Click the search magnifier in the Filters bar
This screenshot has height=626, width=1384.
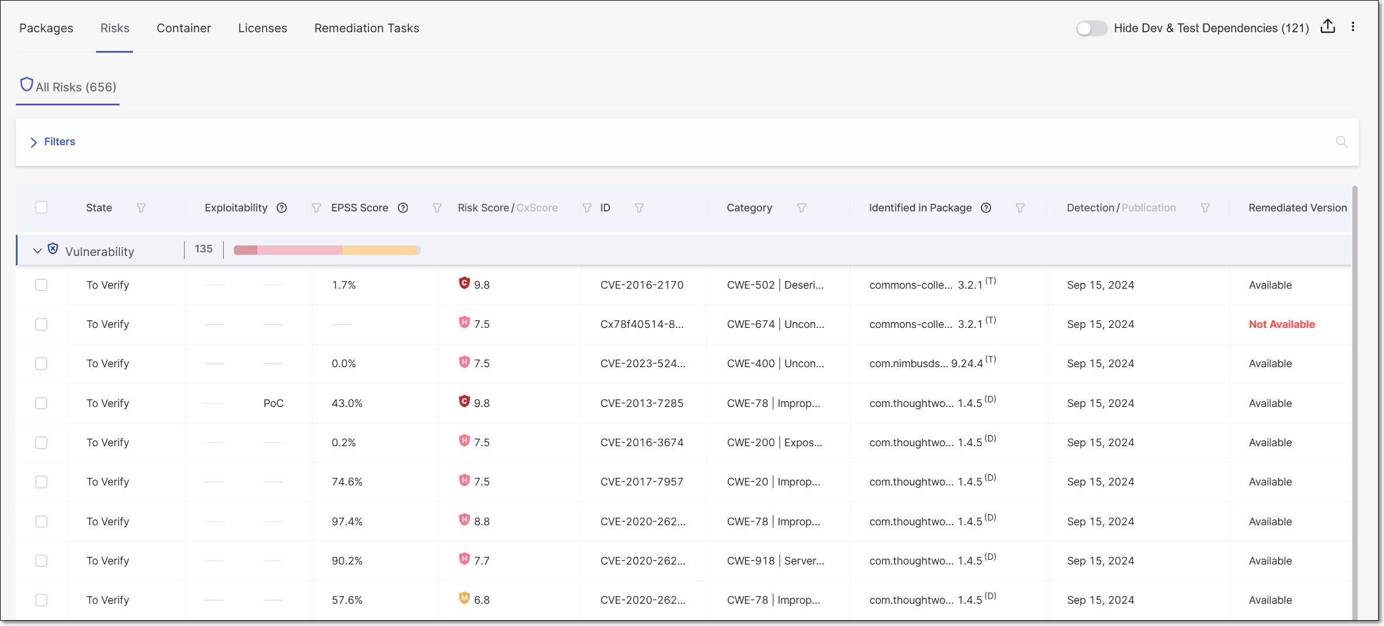coord(1341,142)
